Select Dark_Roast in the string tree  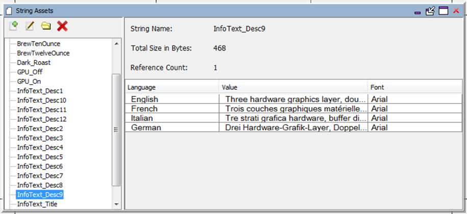34,63
